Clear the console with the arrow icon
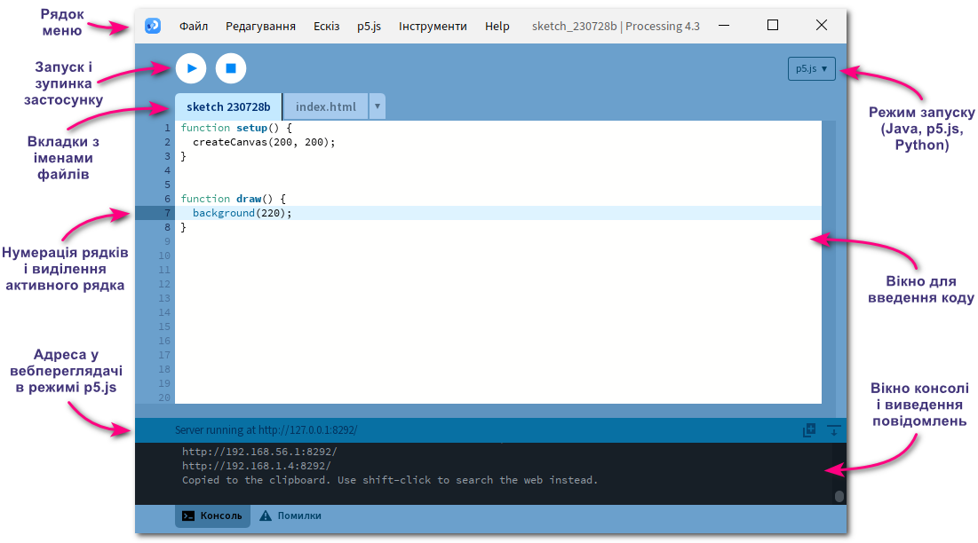Viewport: 978px width, 543px height. pos(833,429)
